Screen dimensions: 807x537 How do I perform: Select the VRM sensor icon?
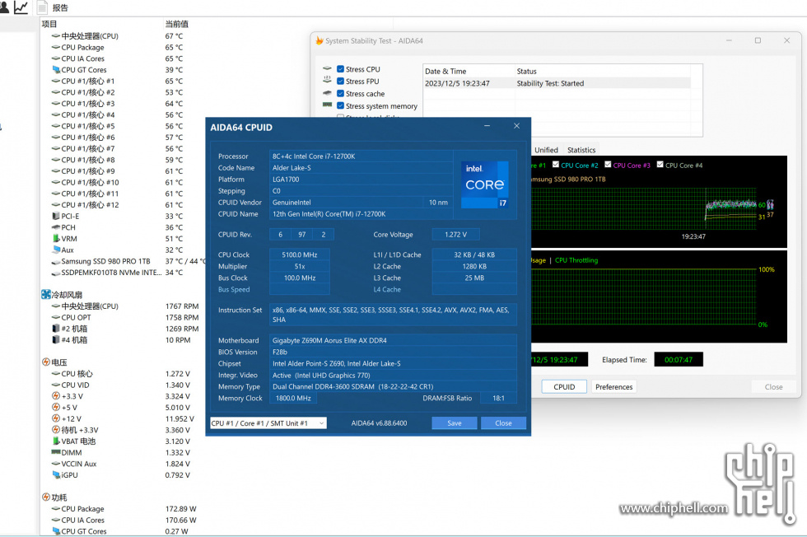56,238
